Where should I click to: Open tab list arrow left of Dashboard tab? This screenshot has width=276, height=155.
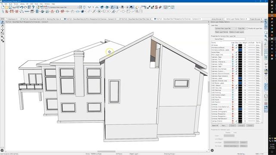[2, 19]
